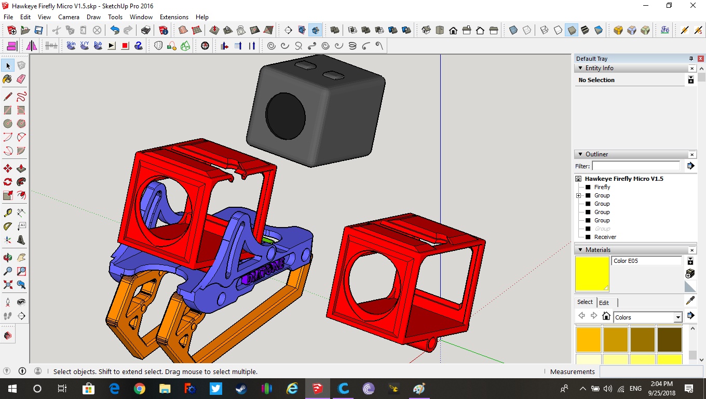Switch to the Top standard view
Screen dimensions: 706x399
[x=440, y=30]
